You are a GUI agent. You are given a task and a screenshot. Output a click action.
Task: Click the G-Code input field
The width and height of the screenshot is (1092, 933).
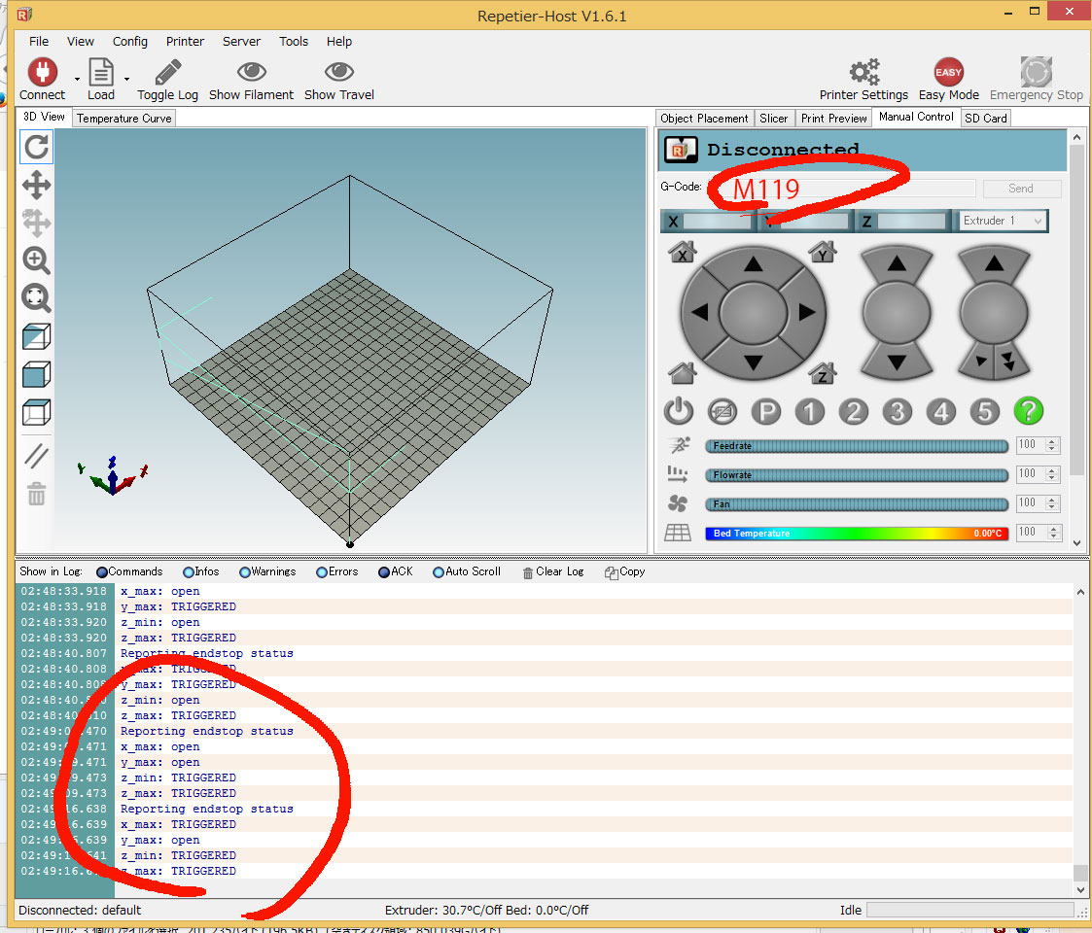pyautogui.click(x=841, y=189)
